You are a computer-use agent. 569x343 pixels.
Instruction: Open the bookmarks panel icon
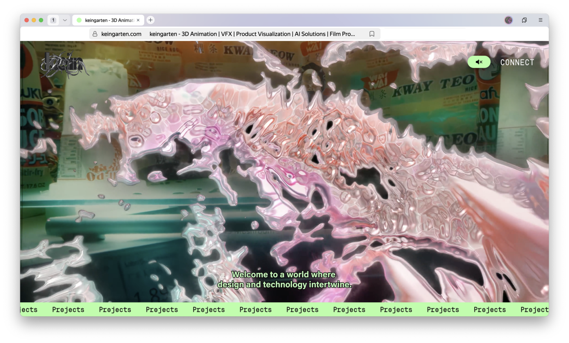(524, 20)
